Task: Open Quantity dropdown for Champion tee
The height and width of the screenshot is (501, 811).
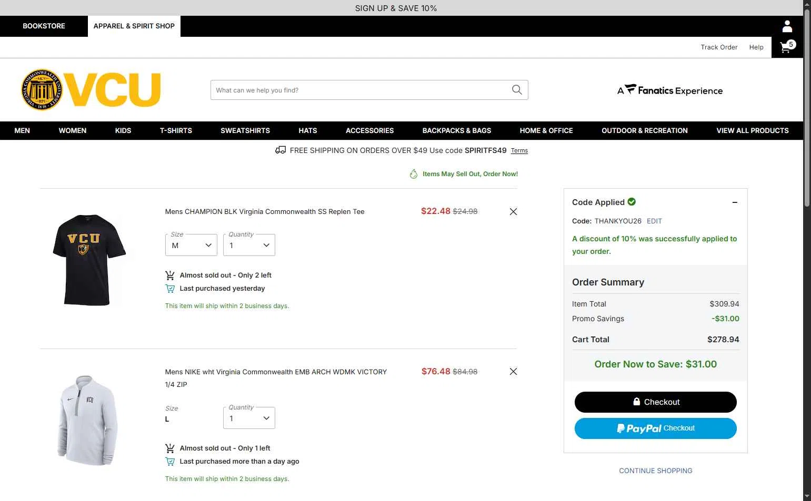Action: (x=249, y=245)
